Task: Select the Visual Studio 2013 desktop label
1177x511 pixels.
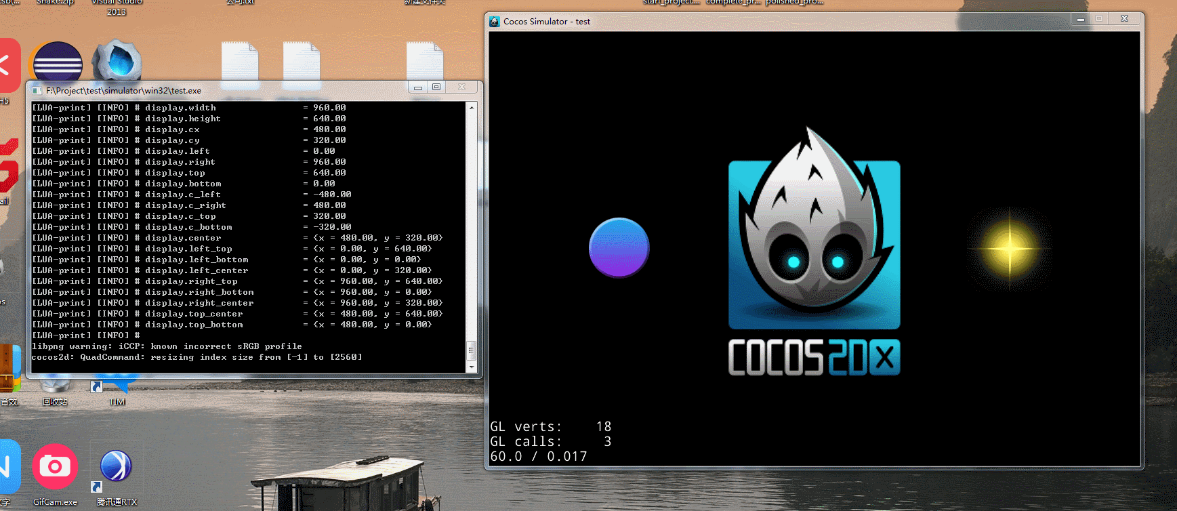Action: [117, 7]
